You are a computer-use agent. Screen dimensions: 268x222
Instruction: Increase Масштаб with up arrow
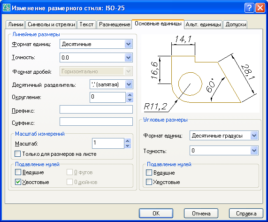(128, 141)
